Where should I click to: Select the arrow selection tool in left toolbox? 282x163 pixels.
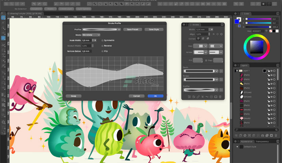3,18
